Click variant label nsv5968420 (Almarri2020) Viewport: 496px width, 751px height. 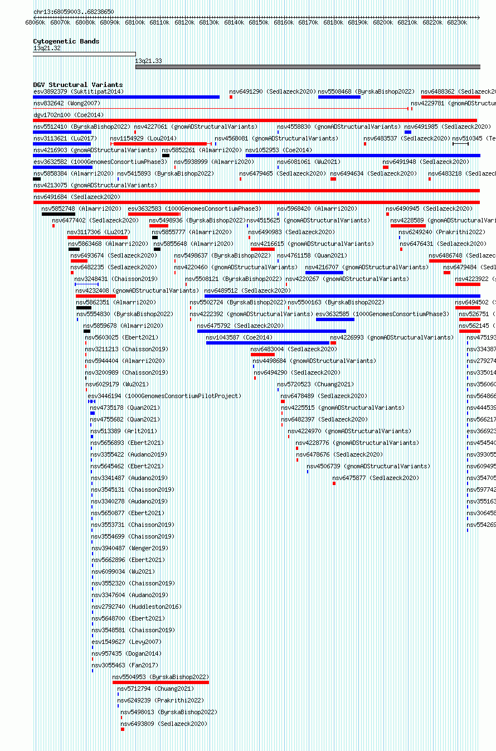click(x=317, y=209)
